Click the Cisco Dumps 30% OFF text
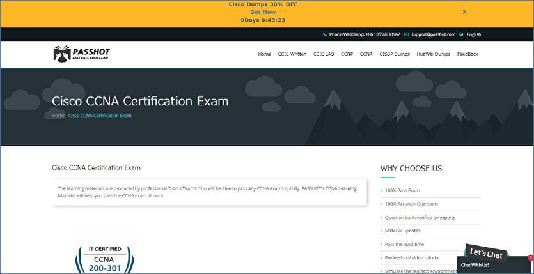Screen dimensions: 534x274 click(263, 4)
